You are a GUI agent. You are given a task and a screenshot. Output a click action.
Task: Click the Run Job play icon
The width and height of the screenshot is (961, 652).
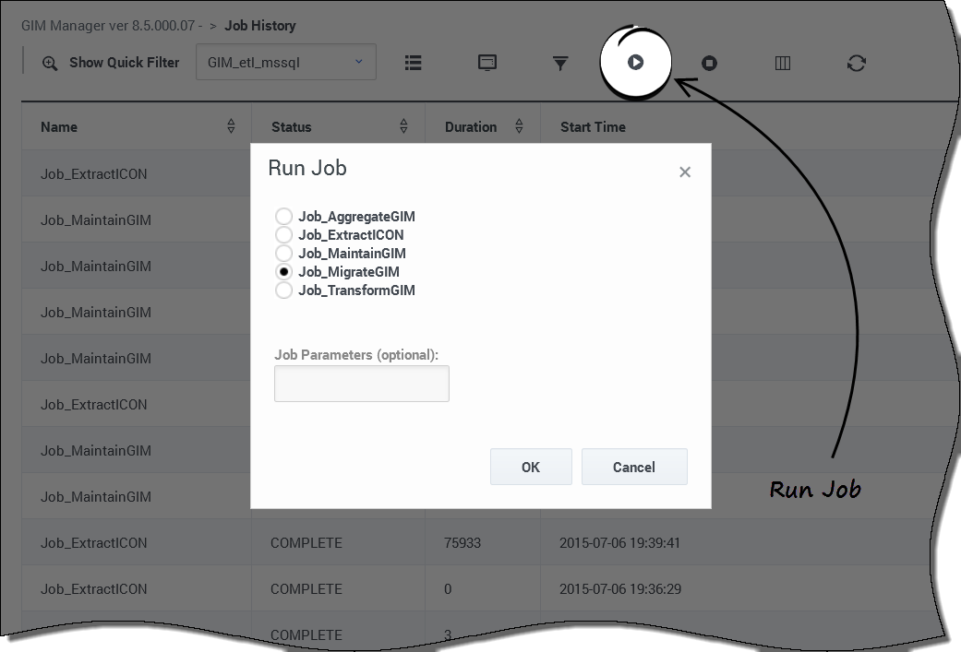click(635, 63)
